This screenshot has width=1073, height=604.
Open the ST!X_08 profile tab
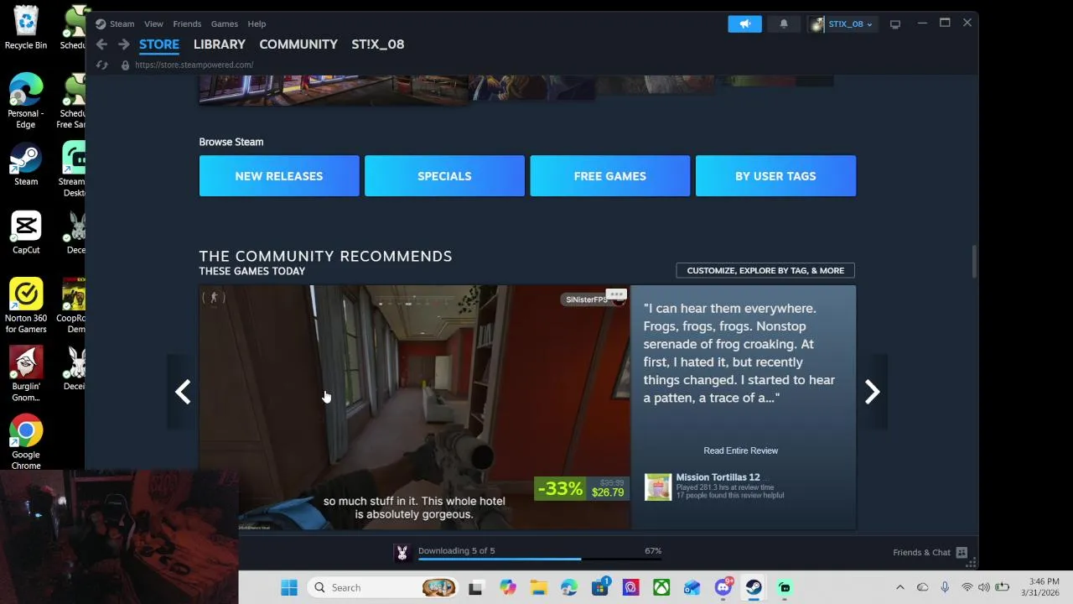pyautogui.click(x=378, y=44)
